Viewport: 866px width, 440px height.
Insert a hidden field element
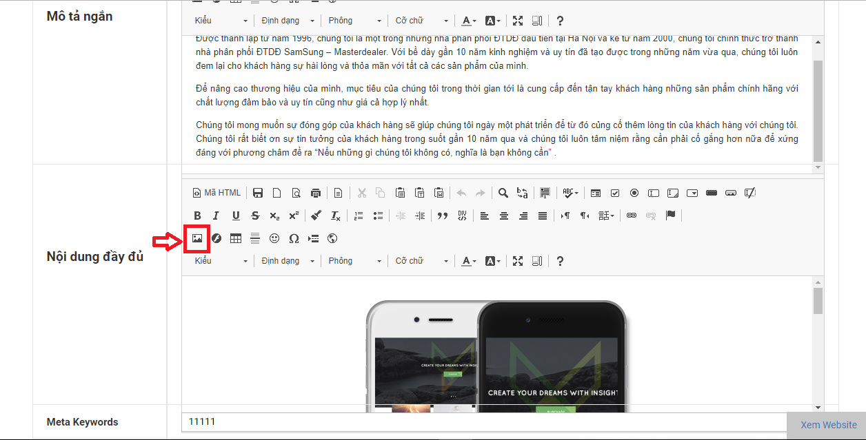click(750, 193)
